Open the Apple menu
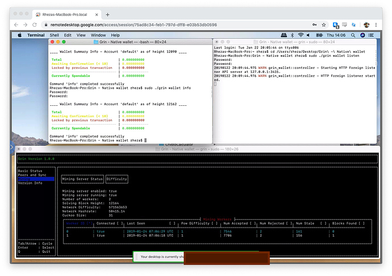392x276 pixels. tap(20, 35)
